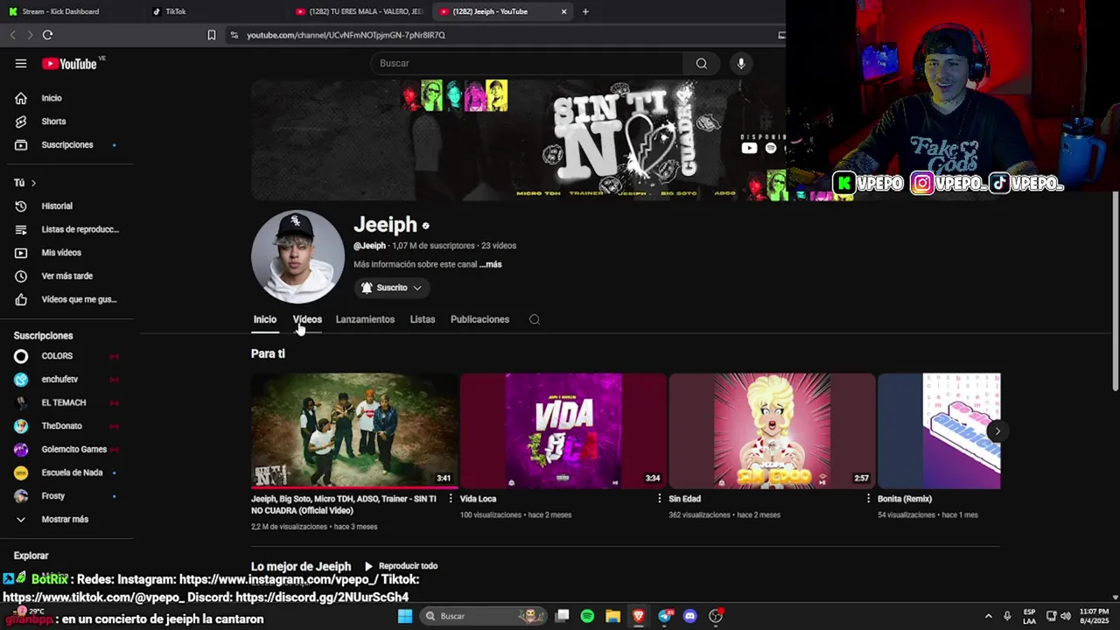Open Discord from the taskbar
This screenshot has height=630, width=1120.
690,616
